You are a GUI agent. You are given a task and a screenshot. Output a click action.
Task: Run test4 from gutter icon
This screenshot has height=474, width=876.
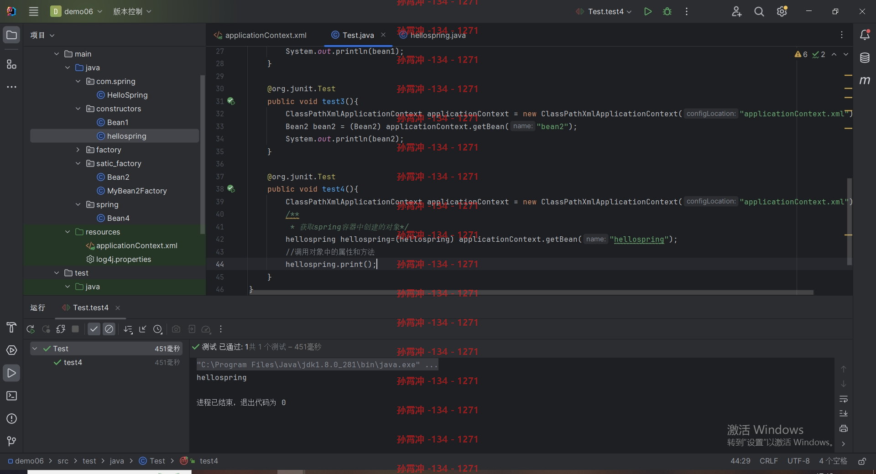coord(231,189)
